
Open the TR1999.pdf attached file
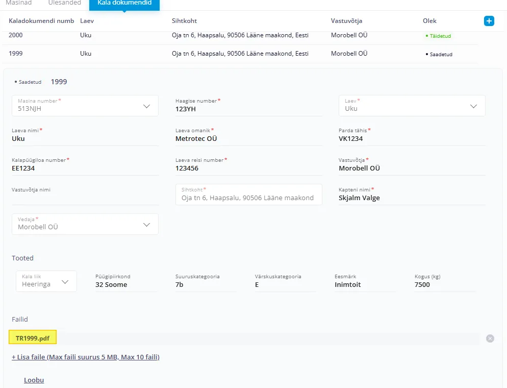33,338
